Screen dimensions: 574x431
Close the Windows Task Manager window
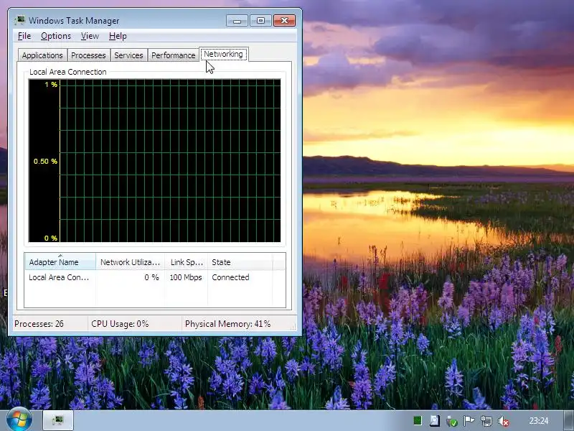pyautogui.click(x=284, y=21)
